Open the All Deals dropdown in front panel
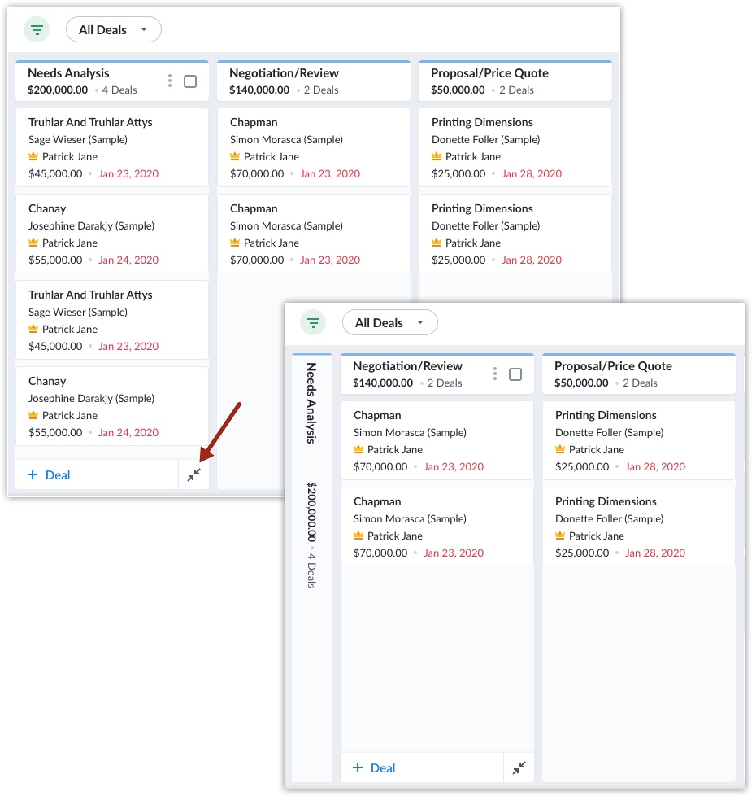This screenshot has height=800, width=756. point(389,323)
